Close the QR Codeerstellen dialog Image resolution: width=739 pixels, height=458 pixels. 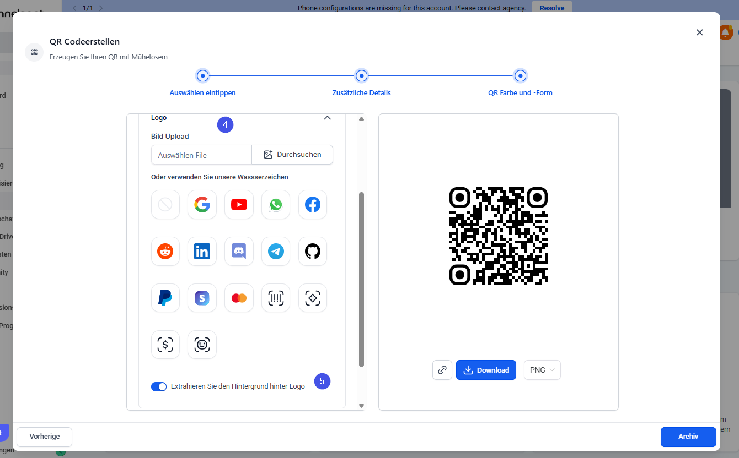point(699,32)
